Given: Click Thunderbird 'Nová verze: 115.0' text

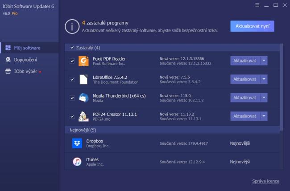Looking at the screenshot, I should click(x=175, y=96).
